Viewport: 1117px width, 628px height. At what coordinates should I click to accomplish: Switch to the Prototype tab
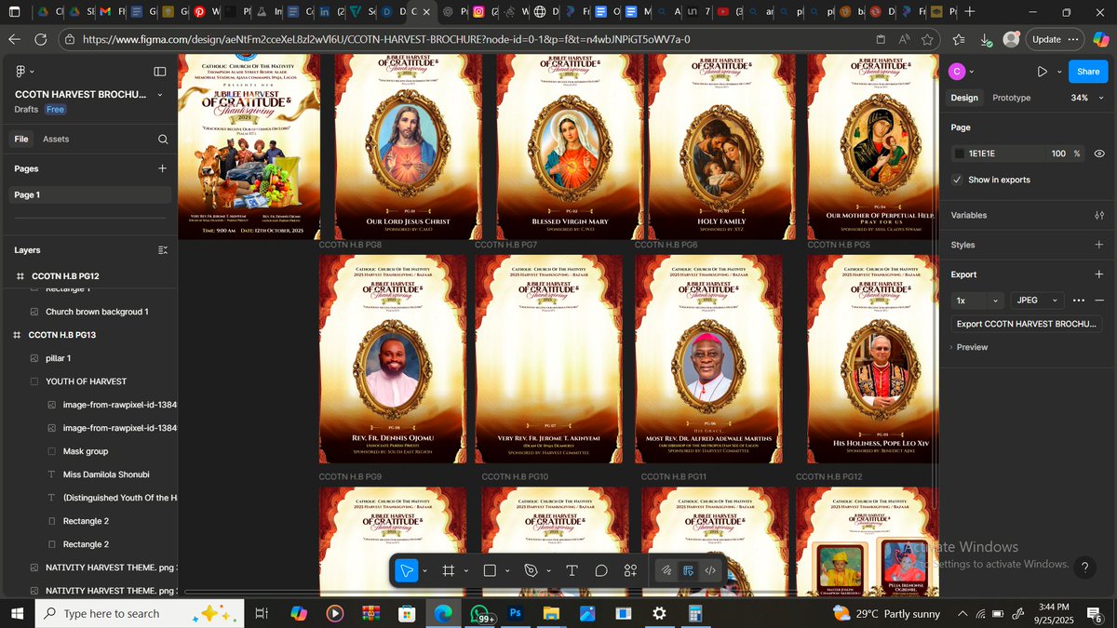[x=1012, y=98]
